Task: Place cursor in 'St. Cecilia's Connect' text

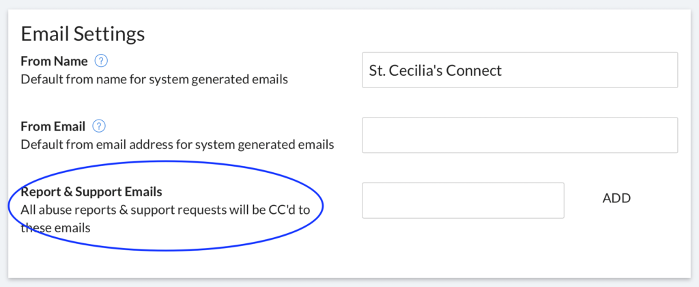Action: tap(435, 70)
